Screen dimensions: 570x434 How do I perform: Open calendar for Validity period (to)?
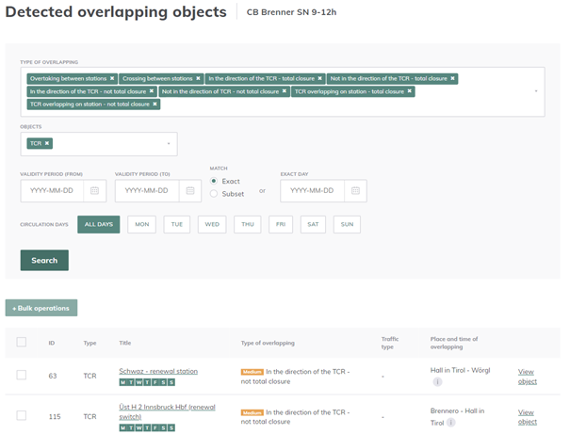[189, 190]
